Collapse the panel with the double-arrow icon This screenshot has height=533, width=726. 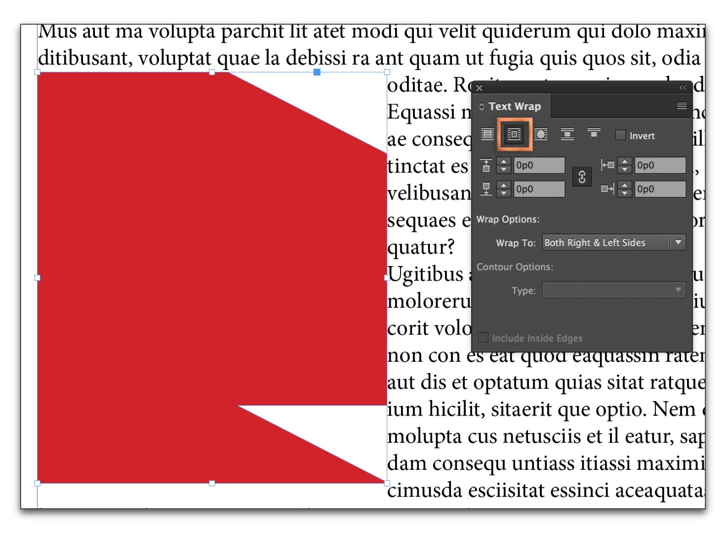click(683, 87)
